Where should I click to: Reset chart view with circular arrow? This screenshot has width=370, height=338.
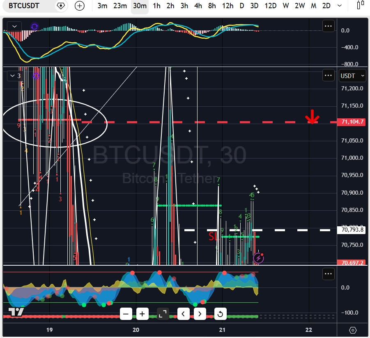(220, 314)
